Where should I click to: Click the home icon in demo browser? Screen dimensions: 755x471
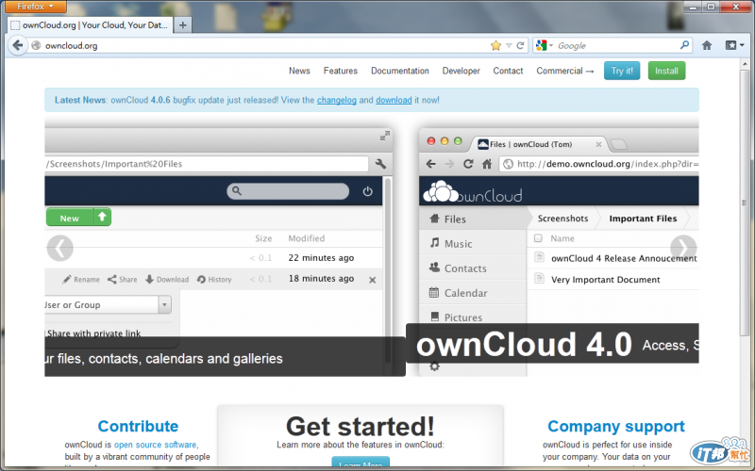[x=487, y=164]
